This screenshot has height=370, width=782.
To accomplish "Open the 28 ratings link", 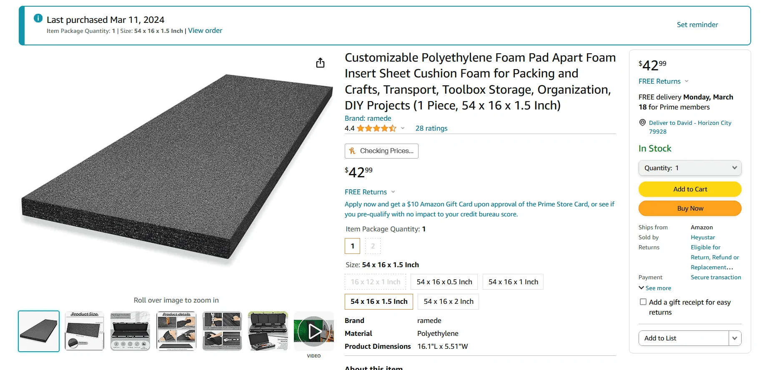I will 431,128.
